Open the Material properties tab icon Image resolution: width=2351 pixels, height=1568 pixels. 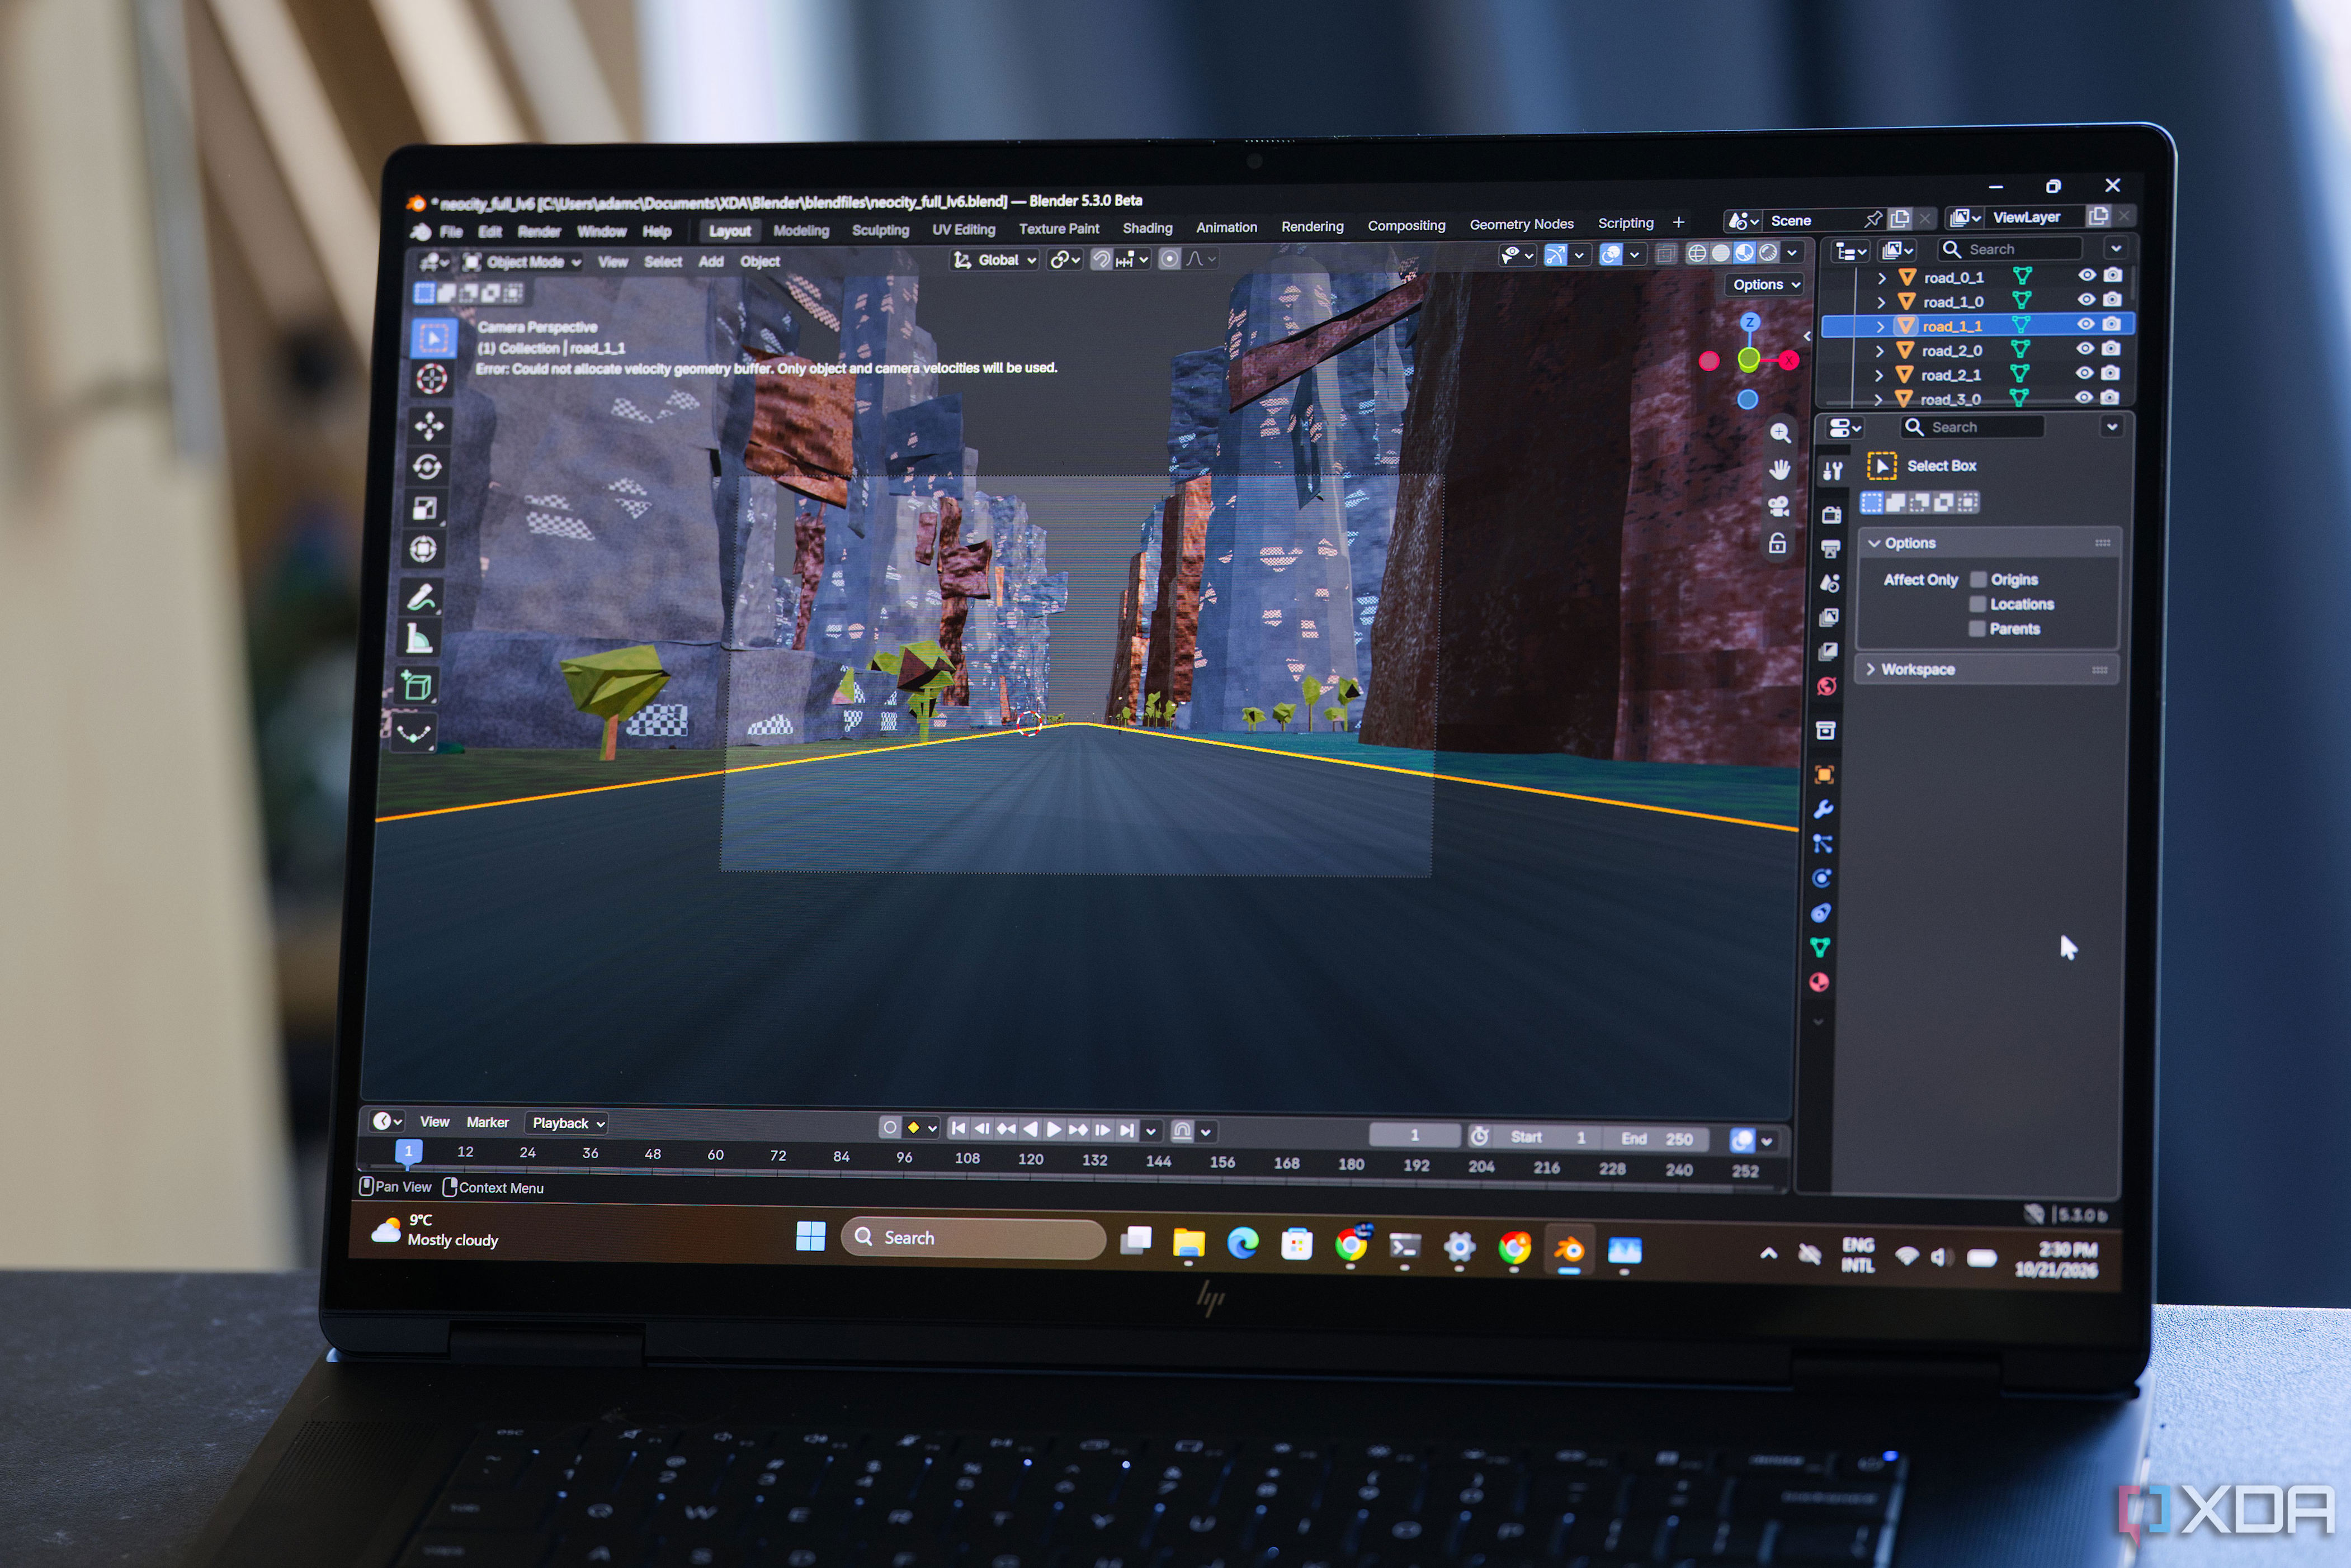[x=1820, y=983]
